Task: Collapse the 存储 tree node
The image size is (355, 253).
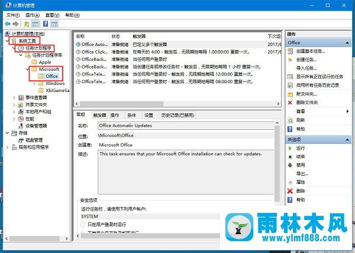Action: pos(7,133)
